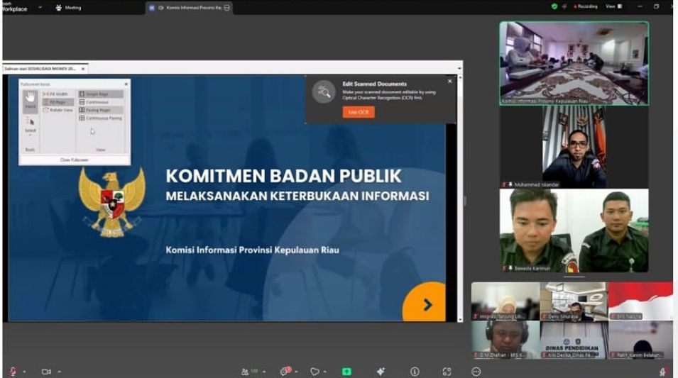Screen dimensions: 678x378
Task: Select the Kanim Belakang participant thumbnail
Action: (x=640, y=340)
